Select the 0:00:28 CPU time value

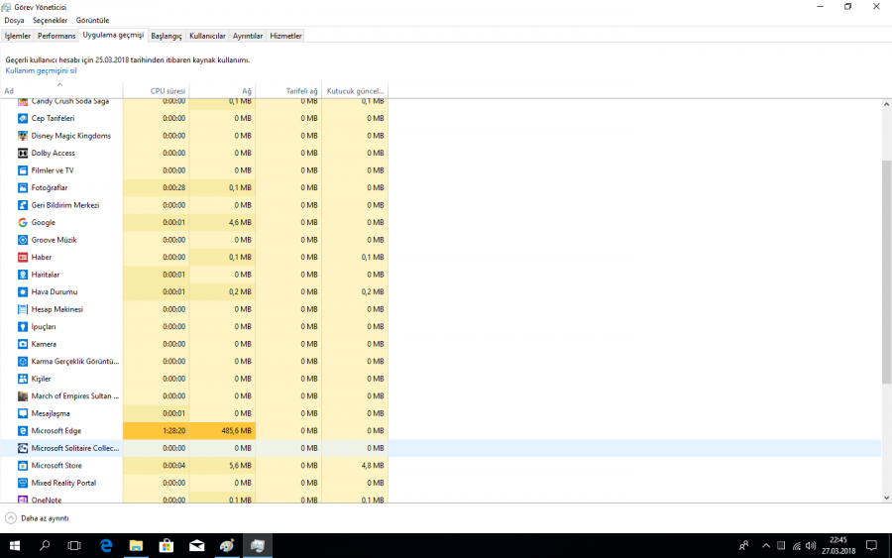[173, 187]
